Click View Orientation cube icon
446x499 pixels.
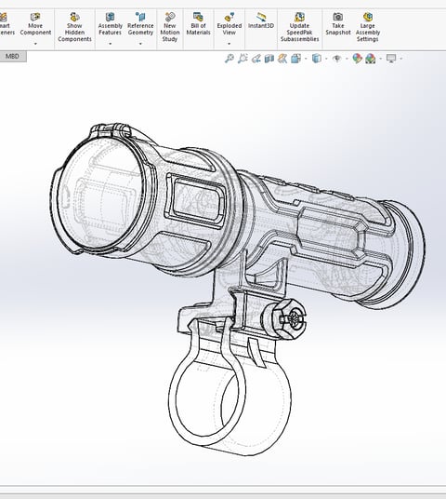pos(295,59)
